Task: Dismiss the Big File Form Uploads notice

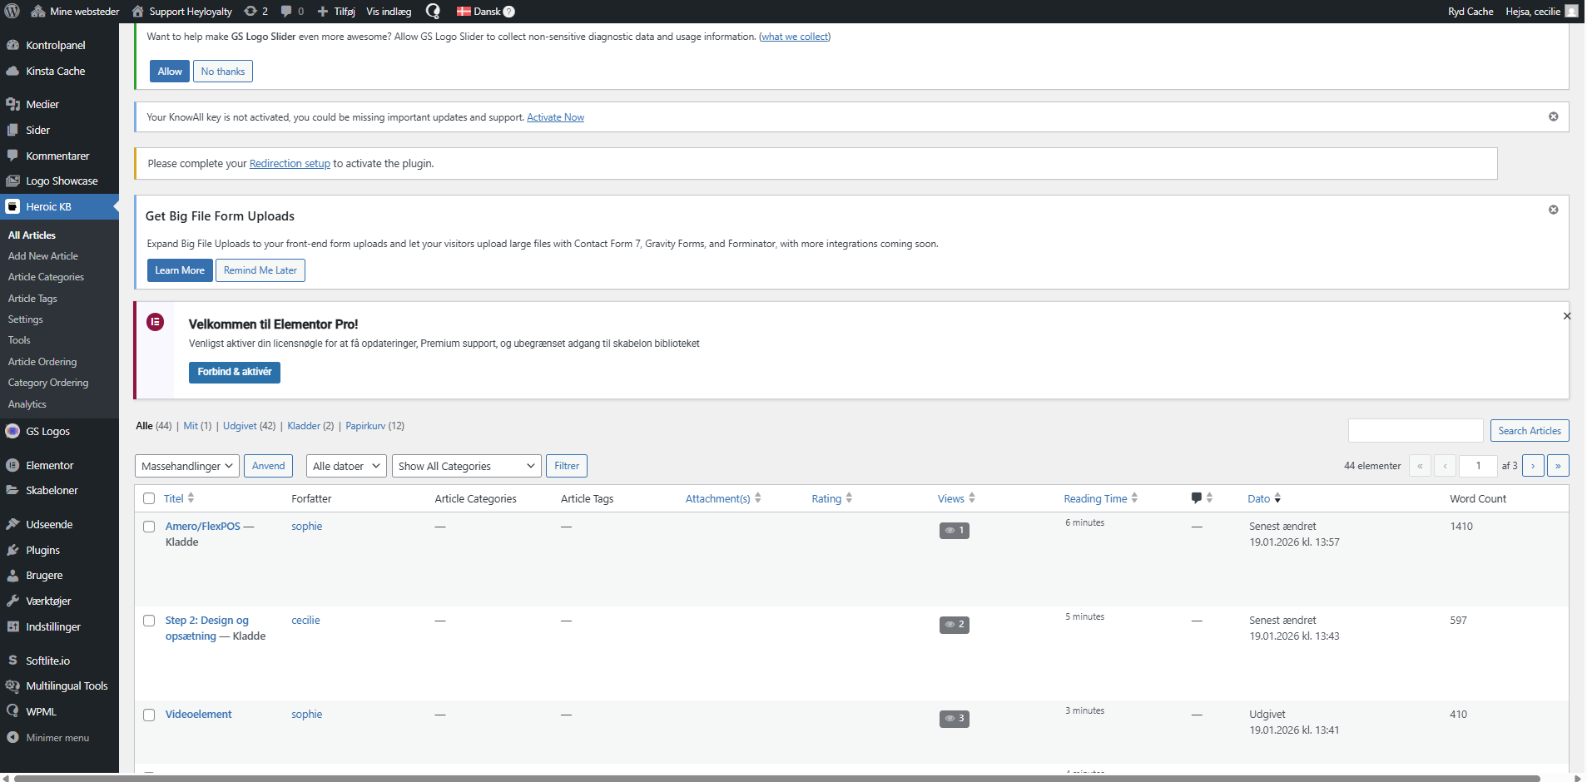Action: coord(1553,210)
